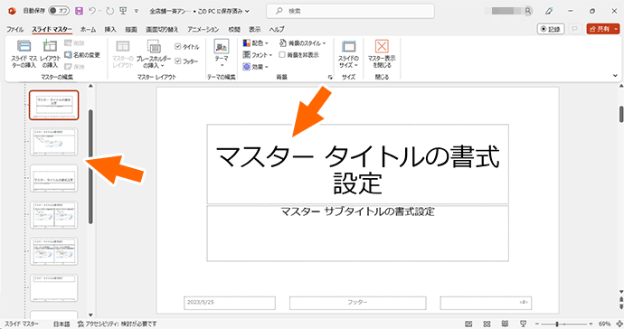This screenshot has width=624, height=329.
Task: Click the zoom out minus button
Action: click(537, 324)
